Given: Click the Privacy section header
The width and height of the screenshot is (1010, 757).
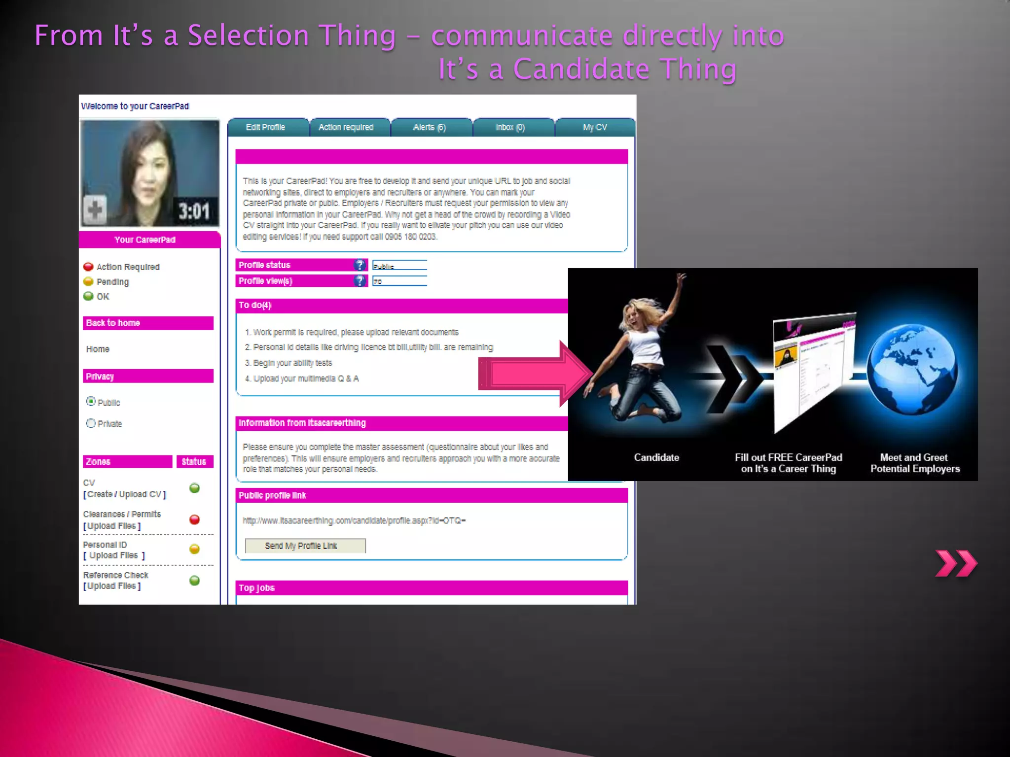Looking at the screenshot, I should 148,376.
